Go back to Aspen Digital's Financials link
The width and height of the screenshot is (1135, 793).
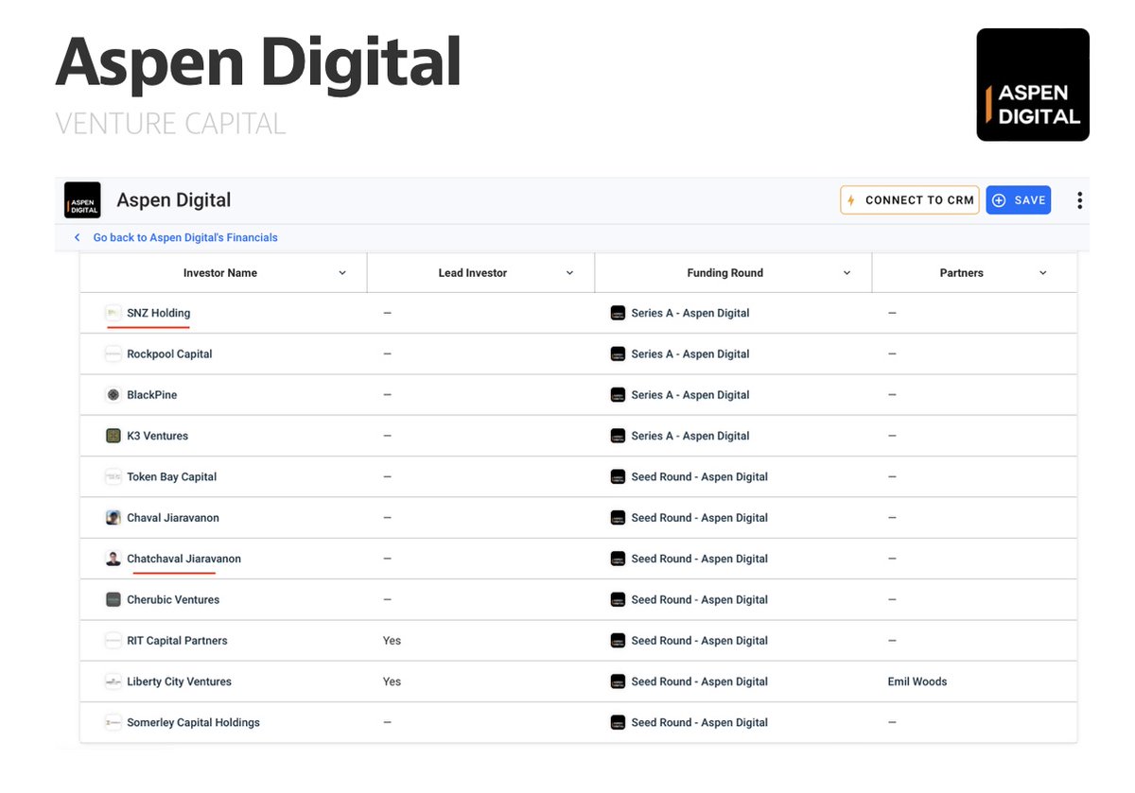point(185,238)
